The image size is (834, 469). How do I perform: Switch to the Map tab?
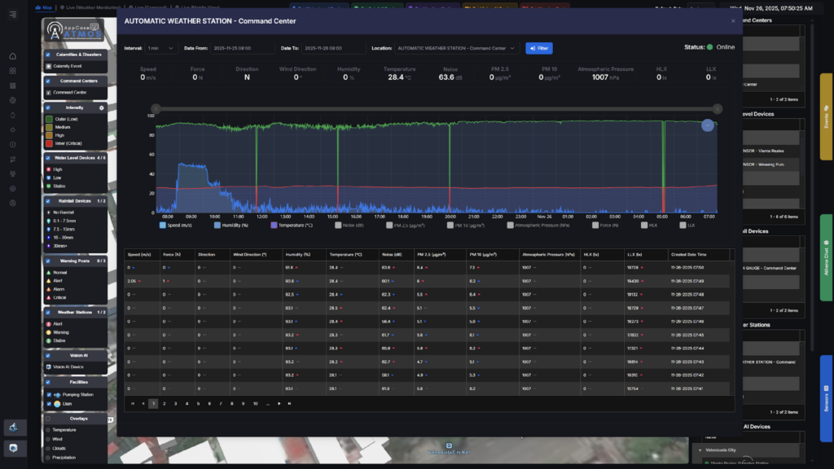pos(44,7)
